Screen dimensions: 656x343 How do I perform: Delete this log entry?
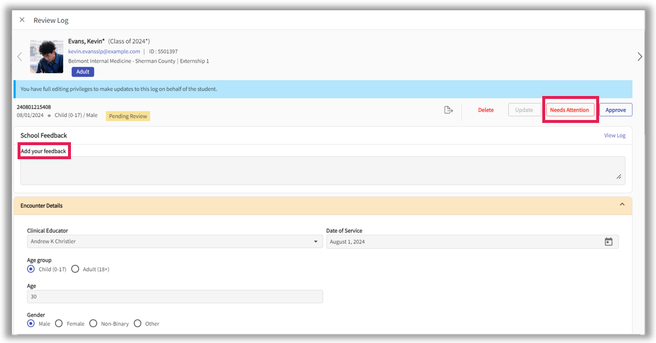tap(486, 110)
